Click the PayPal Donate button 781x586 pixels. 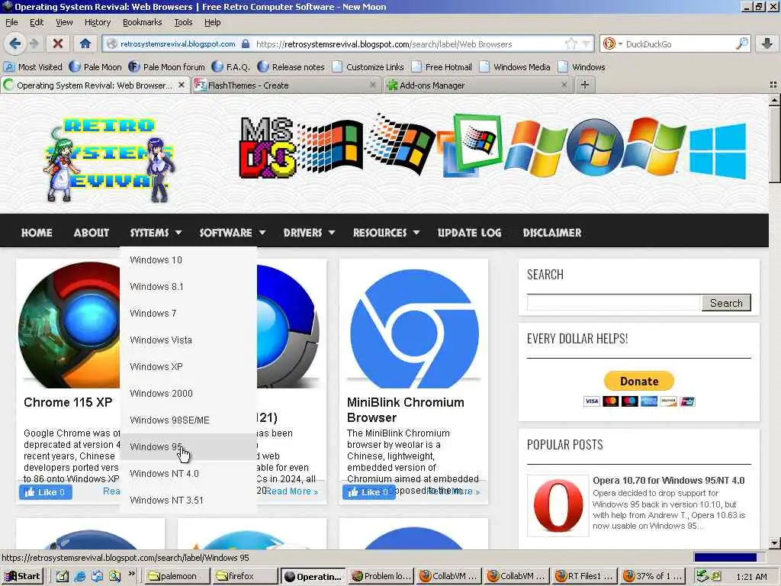(x=639, y=382)
